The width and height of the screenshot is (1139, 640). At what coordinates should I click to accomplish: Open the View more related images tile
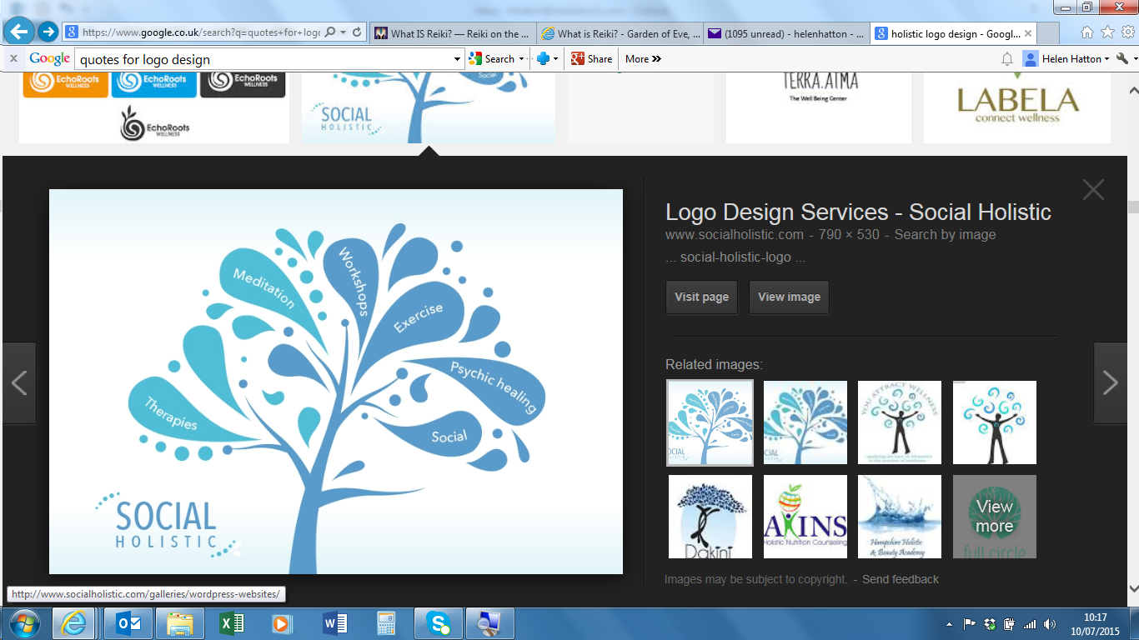[994, 517]
